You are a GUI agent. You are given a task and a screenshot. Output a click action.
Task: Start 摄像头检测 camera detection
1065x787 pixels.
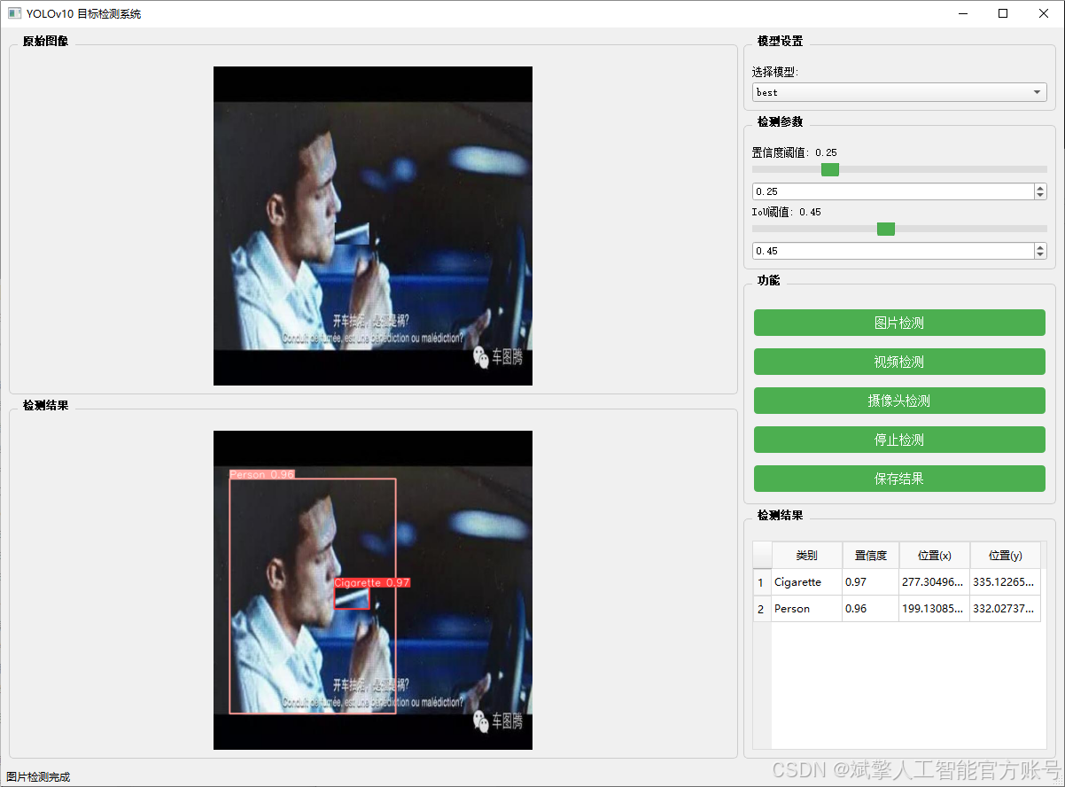point(899,401)
